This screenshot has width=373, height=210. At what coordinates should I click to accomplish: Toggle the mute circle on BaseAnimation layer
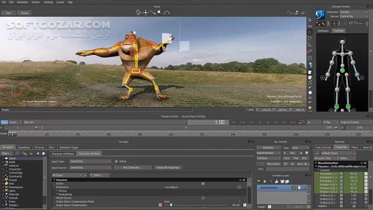304,188
